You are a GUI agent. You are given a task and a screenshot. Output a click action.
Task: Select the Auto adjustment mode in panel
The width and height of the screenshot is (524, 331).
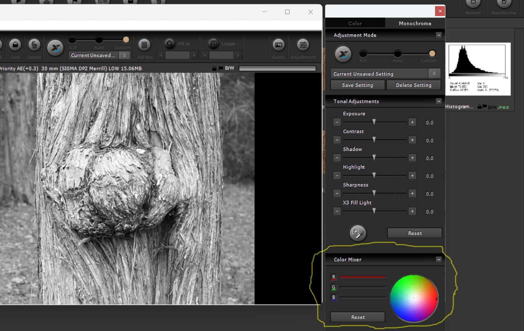click(398, 53)
